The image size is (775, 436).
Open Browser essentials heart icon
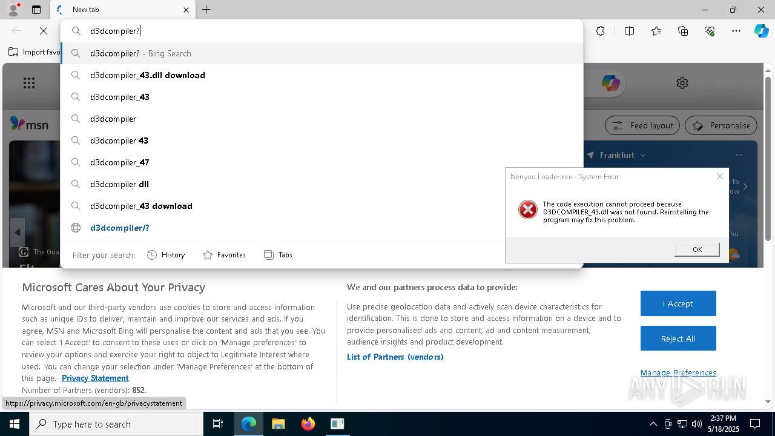click(x=710, y=31)
